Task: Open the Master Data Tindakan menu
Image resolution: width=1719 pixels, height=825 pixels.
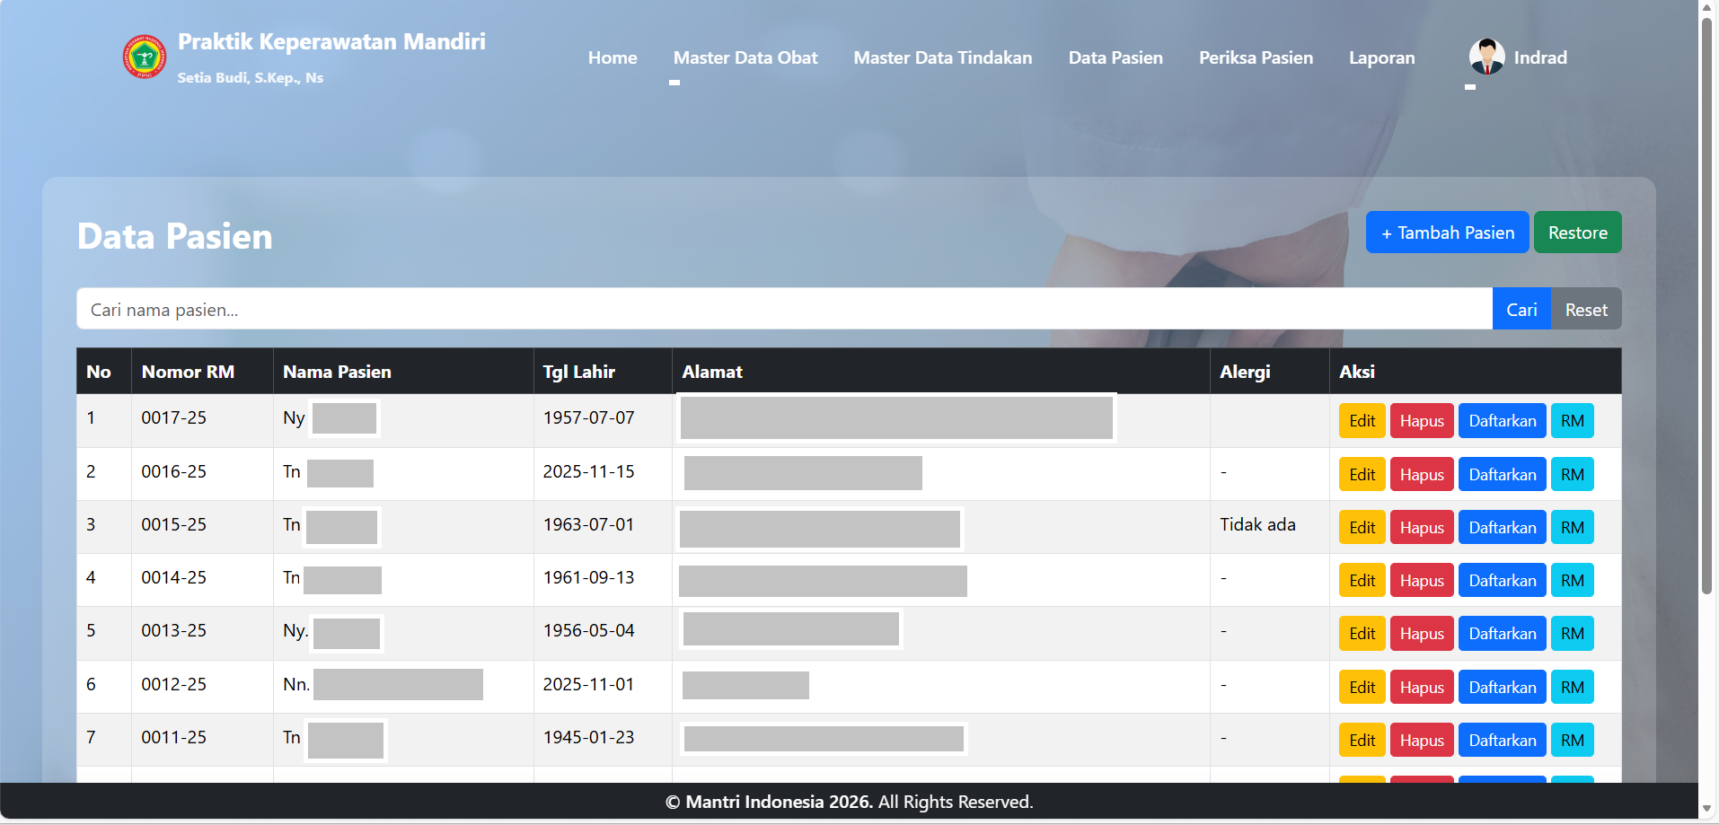Action: coord(942,57)
